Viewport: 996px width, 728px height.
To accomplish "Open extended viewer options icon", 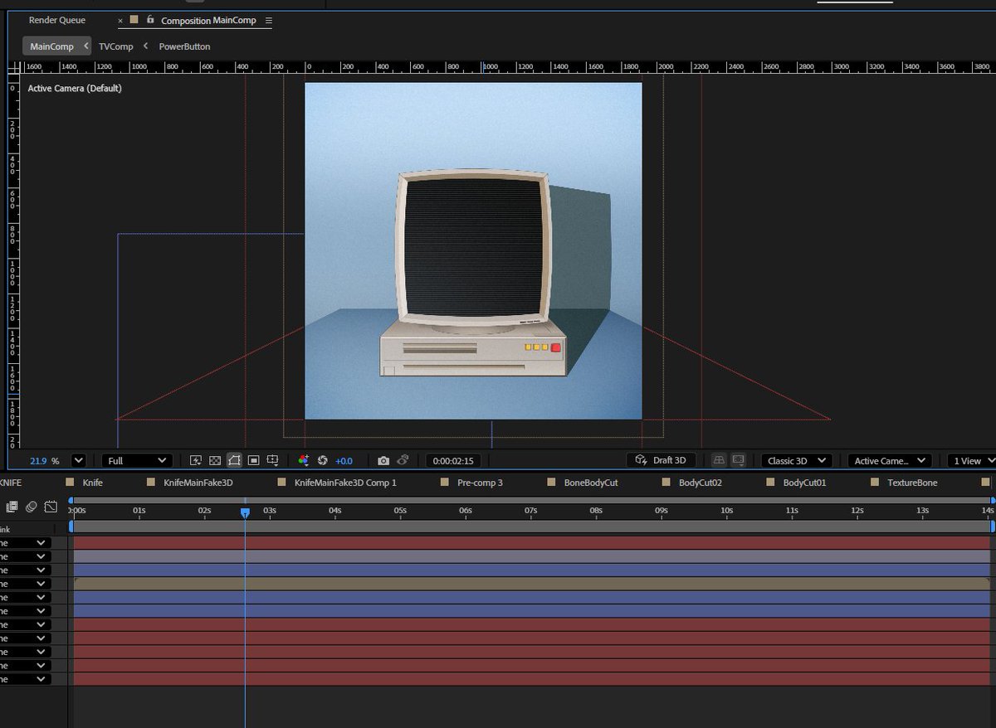I will [738, 460].
